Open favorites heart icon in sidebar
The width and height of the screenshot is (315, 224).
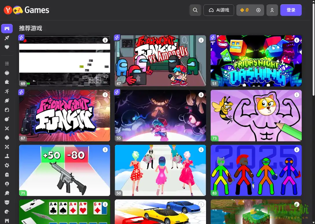pyautogui.click(x=7, y=47)
